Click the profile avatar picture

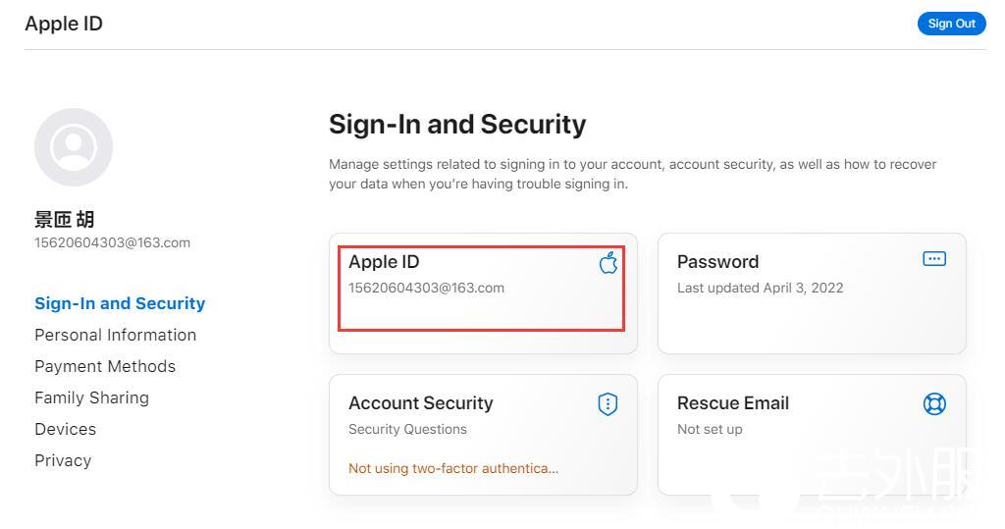[74, 147]
